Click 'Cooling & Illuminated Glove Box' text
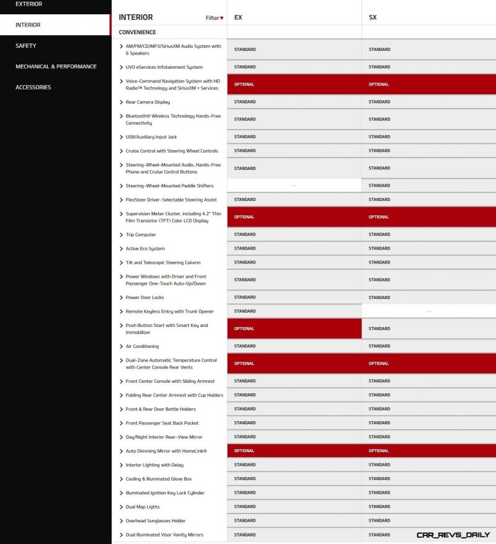The image size is (496, 544). coord(159,479)
